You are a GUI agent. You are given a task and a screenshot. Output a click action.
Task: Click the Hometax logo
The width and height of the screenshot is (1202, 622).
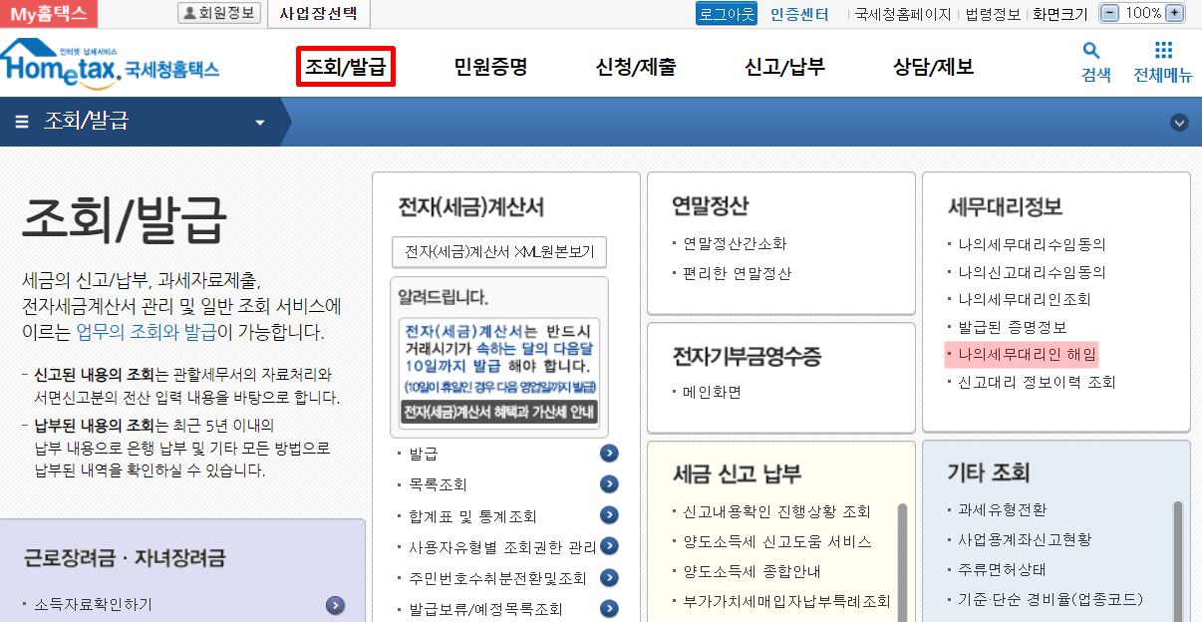point(110,62)
